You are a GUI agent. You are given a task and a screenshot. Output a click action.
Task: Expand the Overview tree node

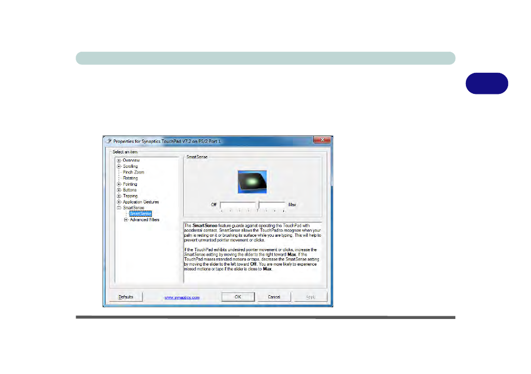(x=119, y=161)
